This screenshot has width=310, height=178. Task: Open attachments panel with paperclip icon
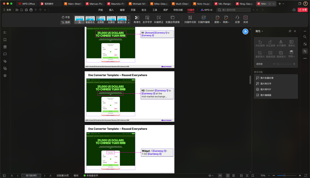(5, 61)
